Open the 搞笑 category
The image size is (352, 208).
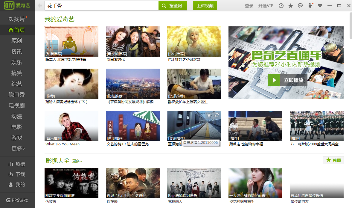[17, 73]
